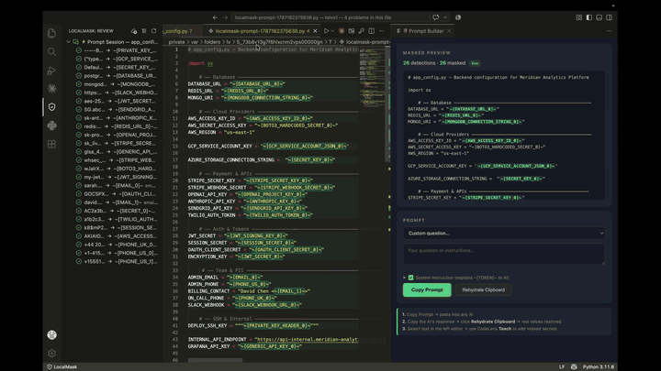Click the 'folders' breadcrumb segment
Image resolution: width=661 pixels, height=371 pixels.
coord(212,42)
